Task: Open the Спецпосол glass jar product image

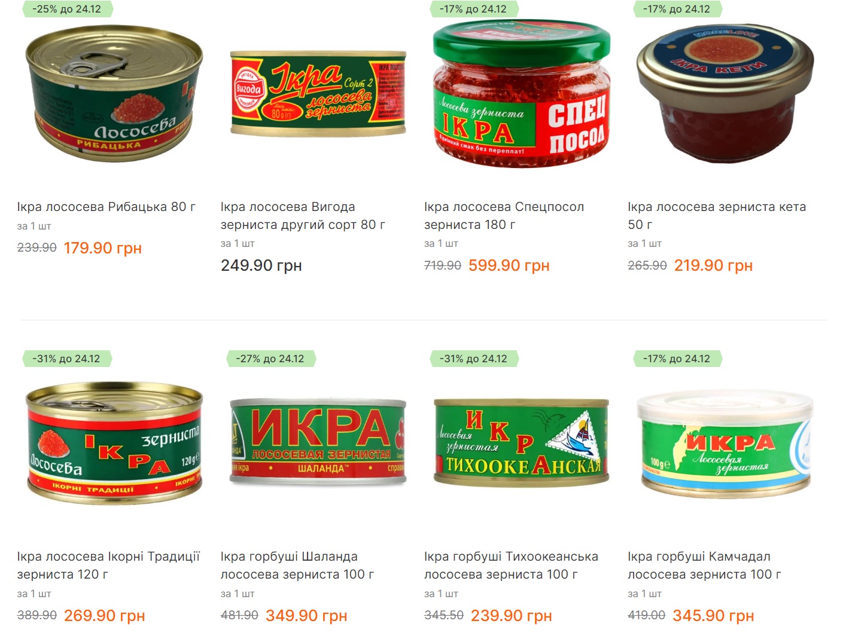Action: pyautogui.click(x=522, y=94)
